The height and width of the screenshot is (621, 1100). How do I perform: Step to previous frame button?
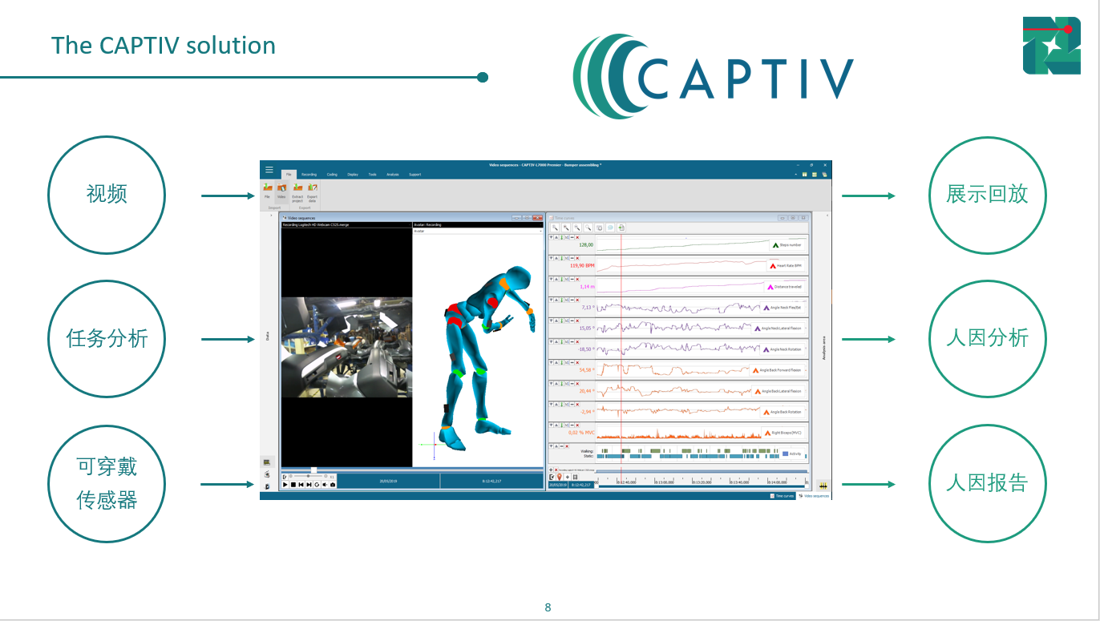coord(301,485)
